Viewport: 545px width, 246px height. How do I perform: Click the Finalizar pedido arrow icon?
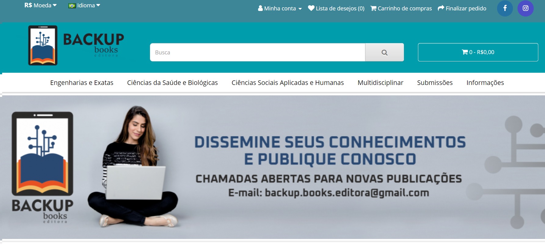point(441,8)
